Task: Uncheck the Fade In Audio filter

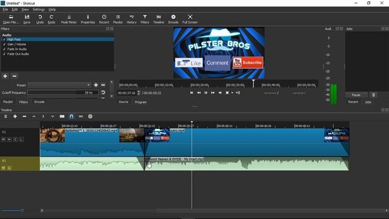Action: [x=4, y=49]
